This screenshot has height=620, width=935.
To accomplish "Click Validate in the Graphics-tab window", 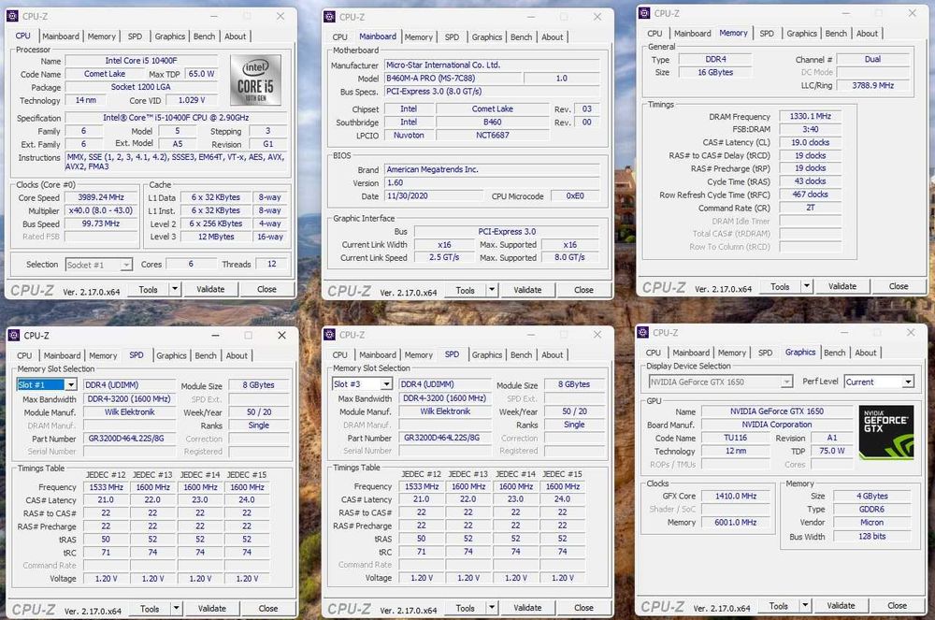I will tap(841, 605).
